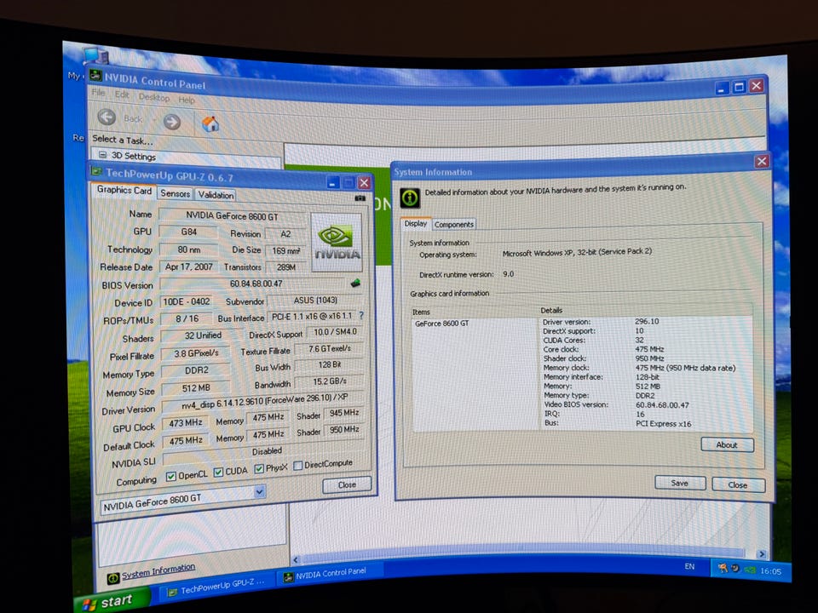Click Save in System Information dialog
Screen dimensions: 818x613
coord(680,484)
